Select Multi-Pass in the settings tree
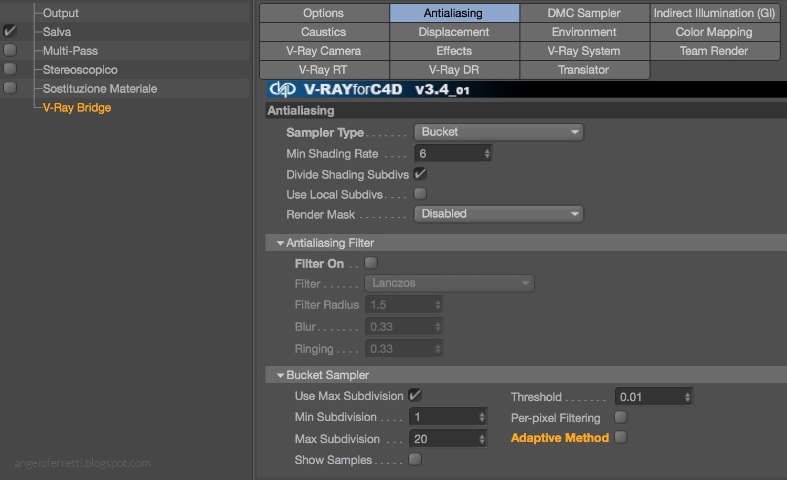 70,51
